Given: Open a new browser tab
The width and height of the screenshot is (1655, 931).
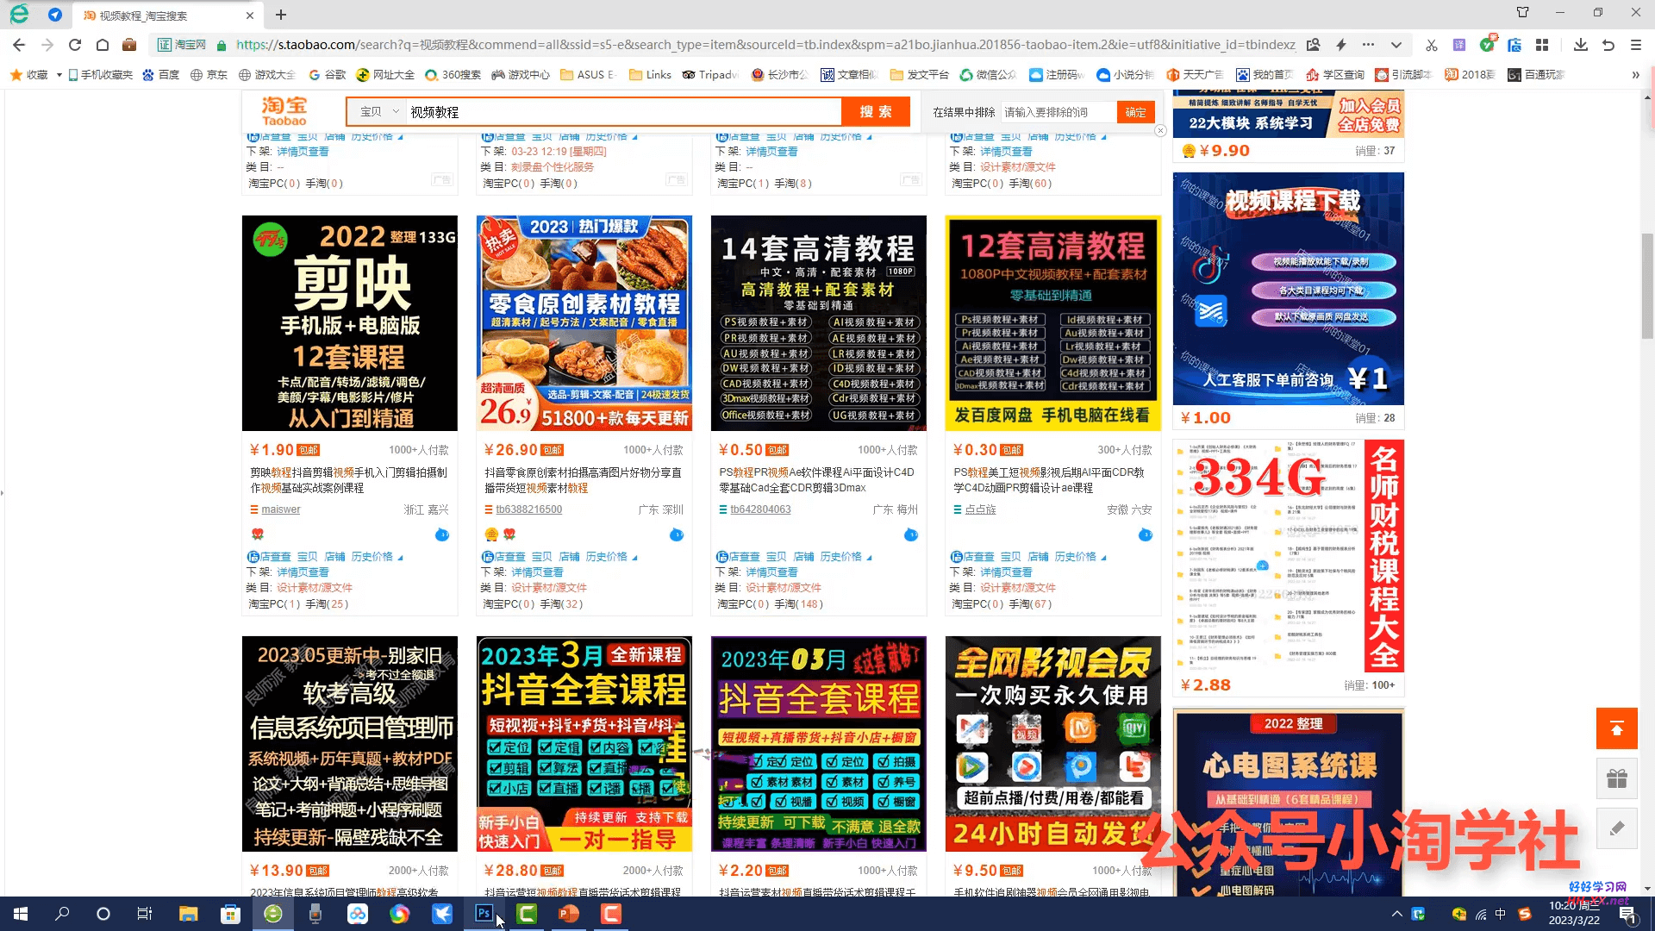Looking at the screenshot, I should click(281, 15).
